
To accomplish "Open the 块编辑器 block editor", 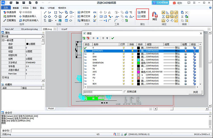I will [x=25, y=12].
